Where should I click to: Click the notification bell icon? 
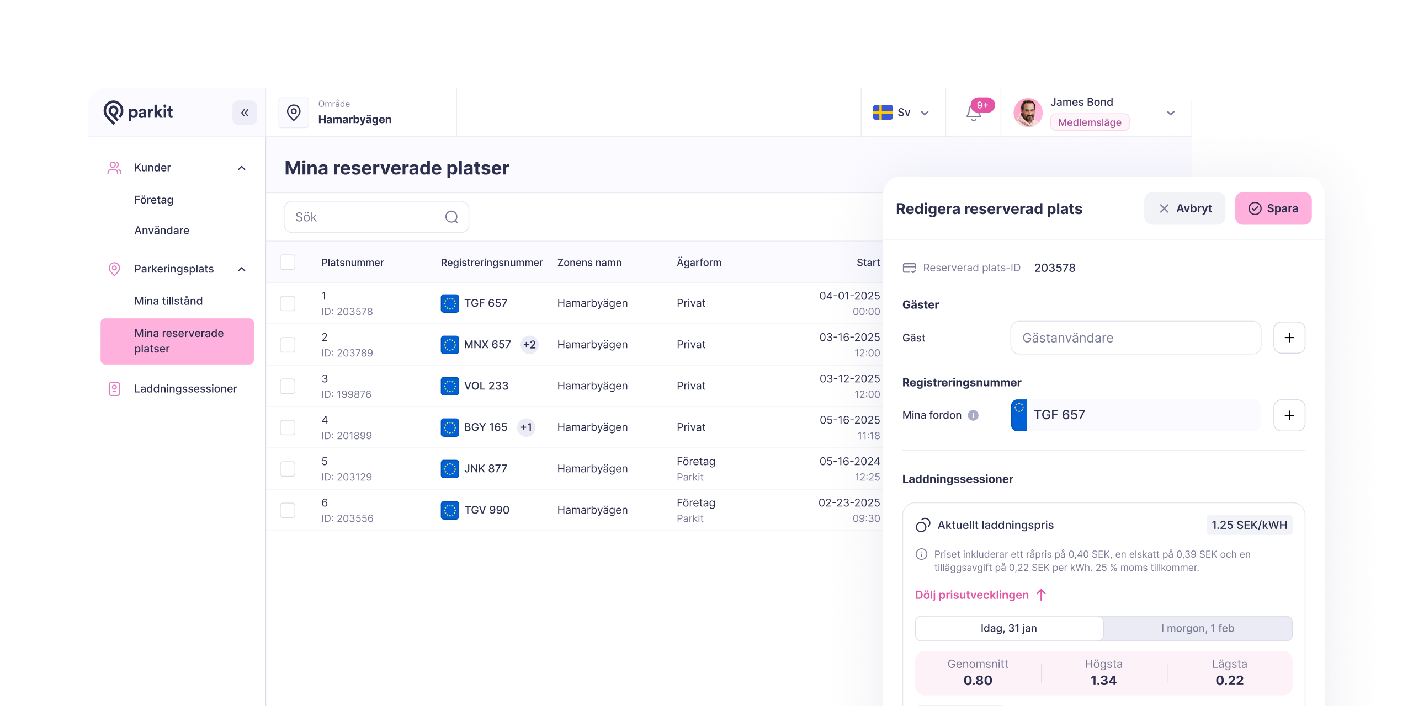coord(973,114)
